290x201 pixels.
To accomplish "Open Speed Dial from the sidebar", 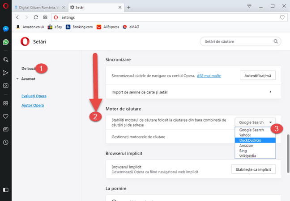I will (x=6, y=103).
